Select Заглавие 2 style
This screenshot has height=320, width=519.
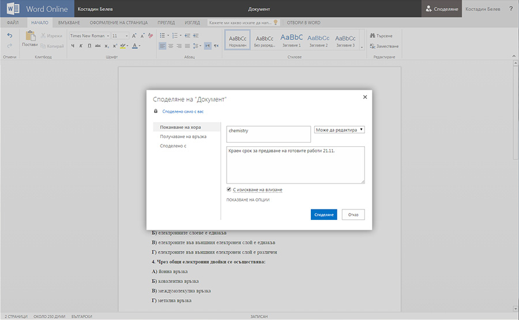pyautogui.click(x=318, y=40)
